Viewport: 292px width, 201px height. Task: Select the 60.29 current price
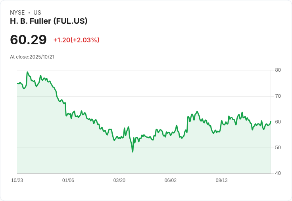28,40
